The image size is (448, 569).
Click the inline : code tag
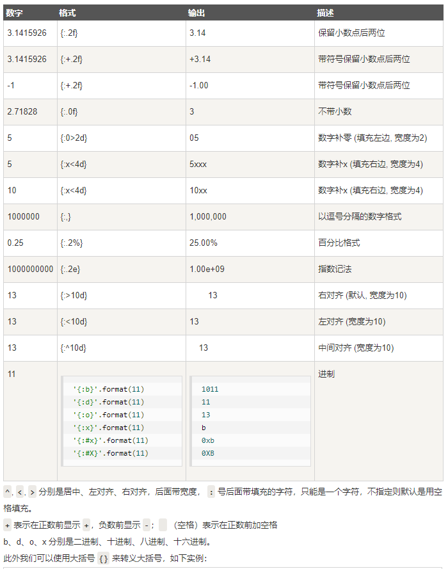coord(211,492)
